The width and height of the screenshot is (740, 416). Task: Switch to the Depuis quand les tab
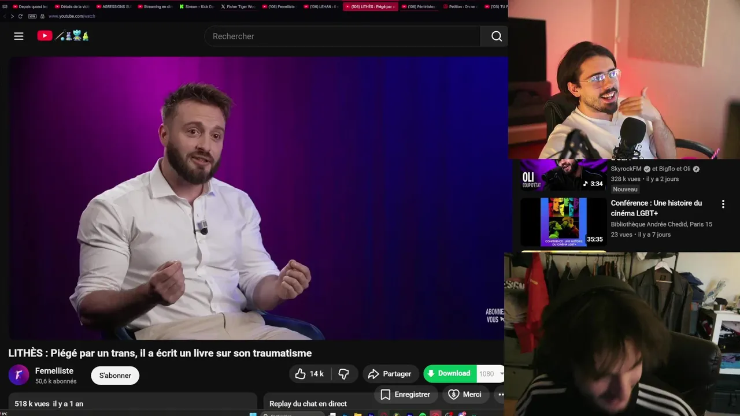click(x=30, y=6)
